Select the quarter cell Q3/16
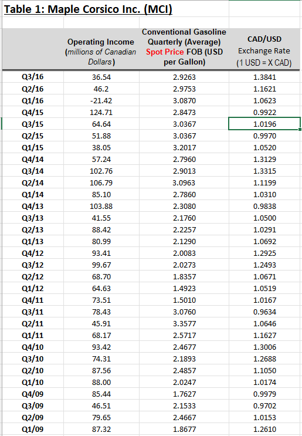Screen dimensions: 302x436 pos(33,77)
